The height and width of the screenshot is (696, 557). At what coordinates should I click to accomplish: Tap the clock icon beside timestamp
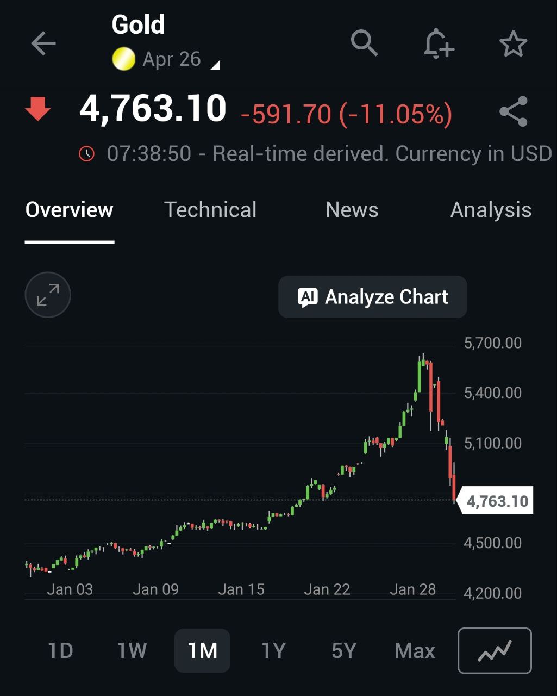pos(87,154)
